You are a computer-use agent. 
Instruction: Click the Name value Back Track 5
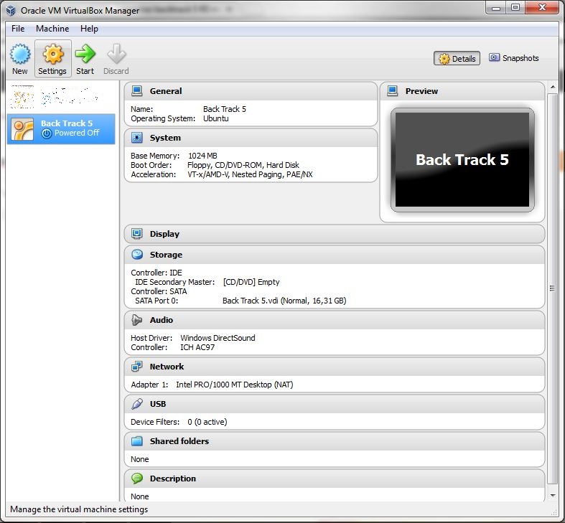tap(225, 109)
